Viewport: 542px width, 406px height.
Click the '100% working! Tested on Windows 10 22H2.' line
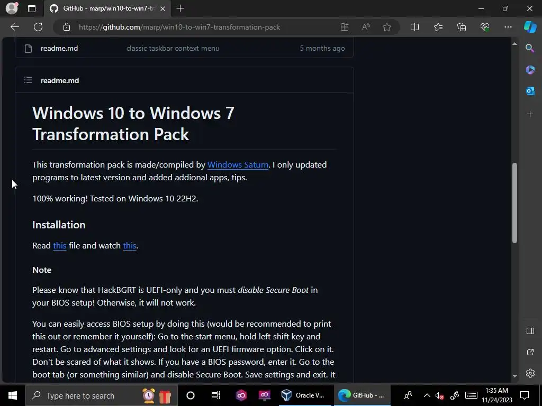(x=115, y=199)
